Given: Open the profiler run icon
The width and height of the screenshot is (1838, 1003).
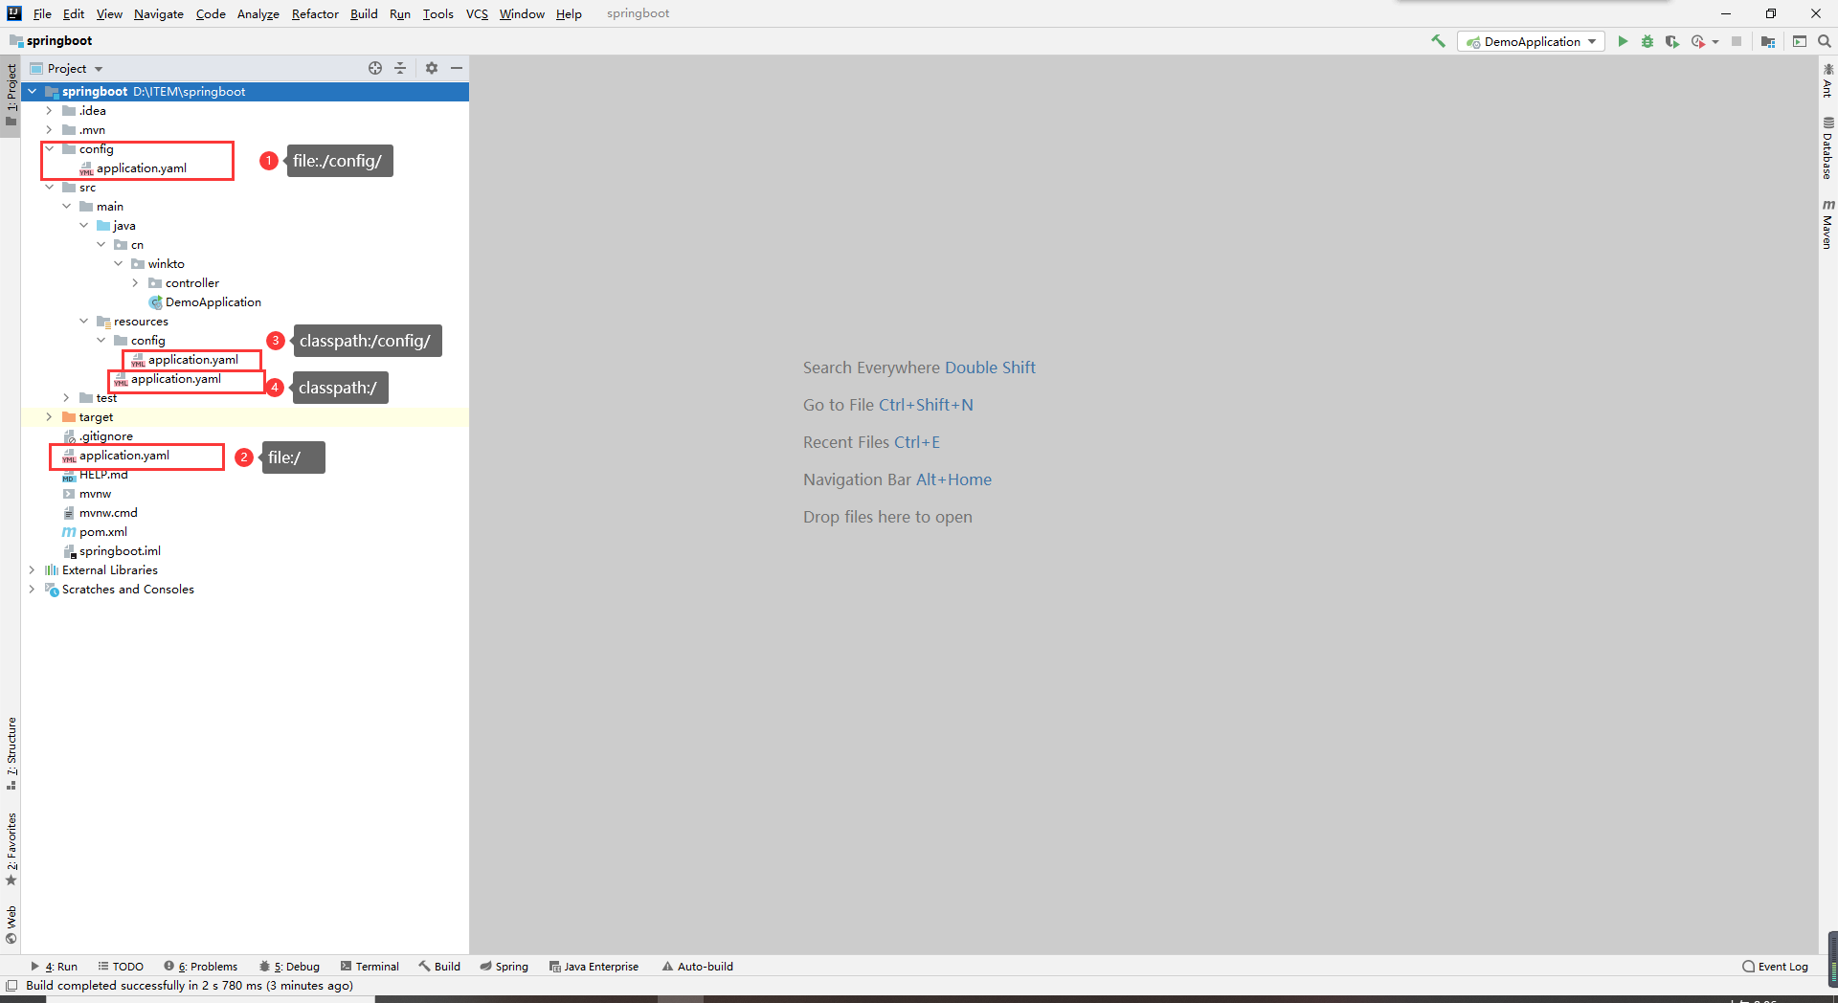Looking at the screenshot, I should (1697, 41).
